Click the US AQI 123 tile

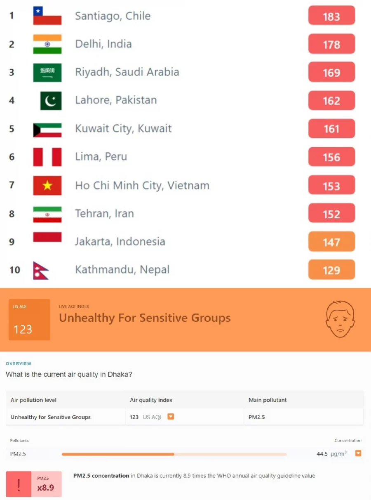(29, 320)
